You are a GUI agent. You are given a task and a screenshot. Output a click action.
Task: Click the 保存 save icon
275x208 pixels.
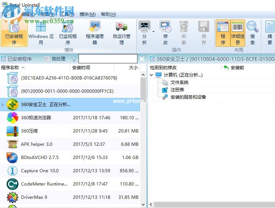click(203, 27)
